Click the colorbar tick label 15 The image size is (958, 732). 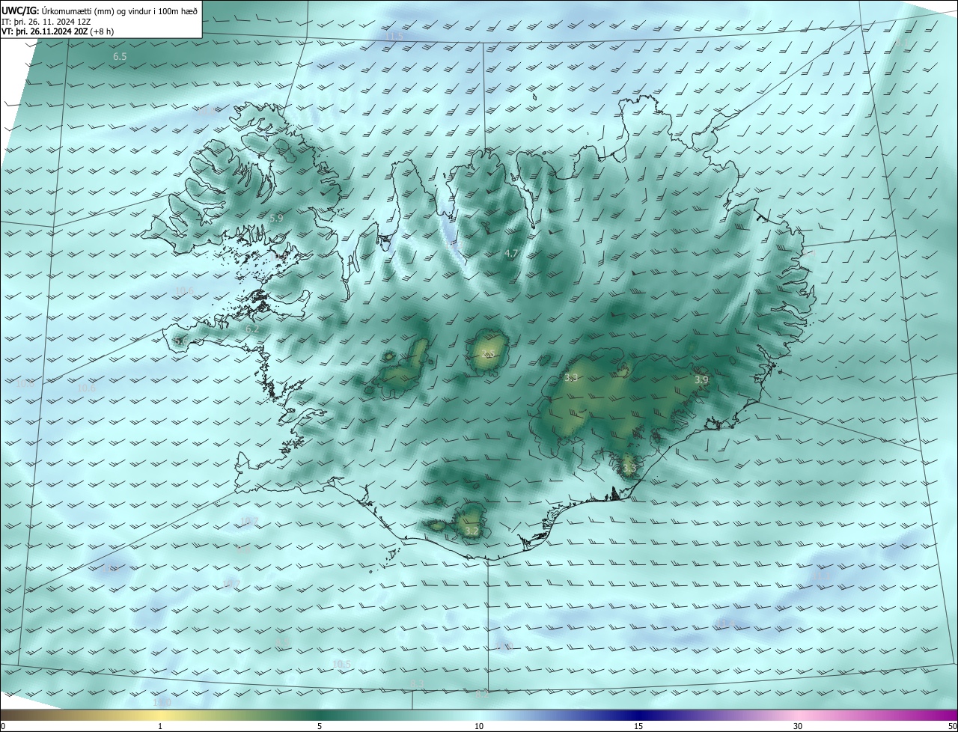(638, 726)
